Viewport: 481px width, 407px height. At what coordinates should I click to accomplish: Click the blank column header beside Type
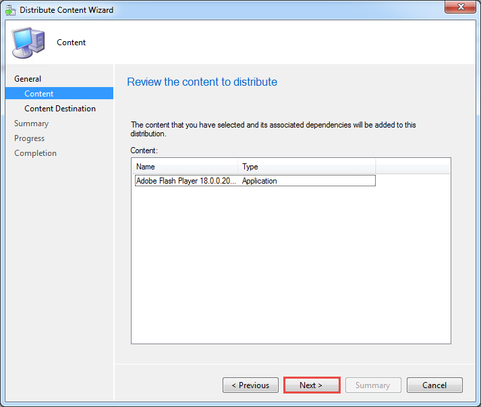coord(412,167)
